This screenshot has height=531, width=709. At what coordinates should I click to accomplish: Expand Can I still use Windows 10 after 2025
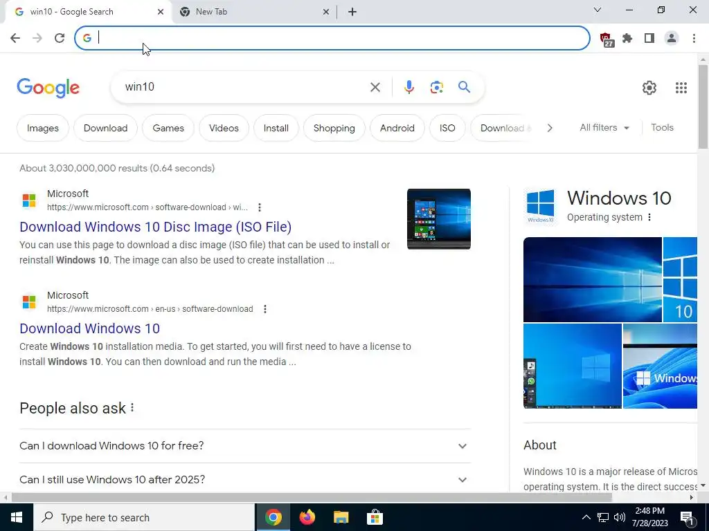tap(245, 479)
